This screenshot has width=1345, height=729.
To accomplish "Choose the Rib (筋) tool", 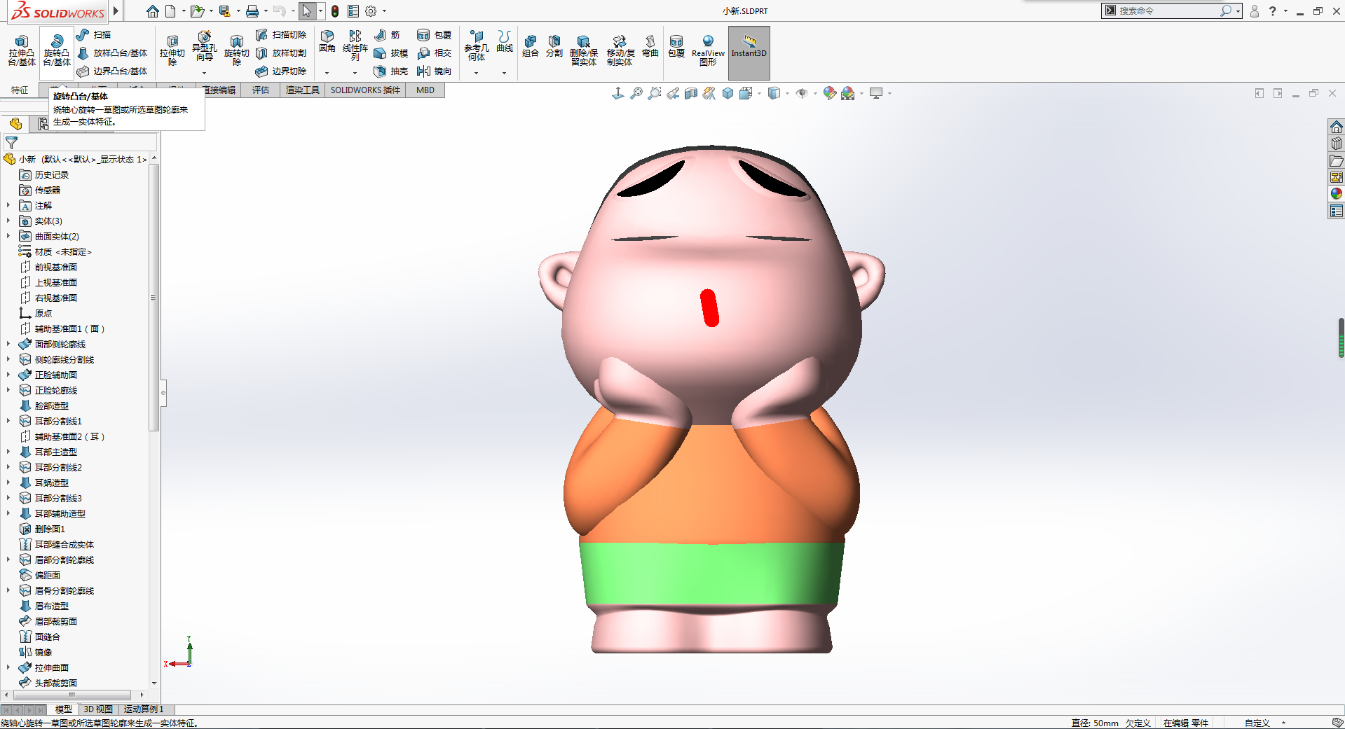I will click(x=387, y=34).
